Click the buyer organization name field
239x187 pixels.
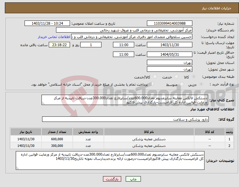[124, 30]
